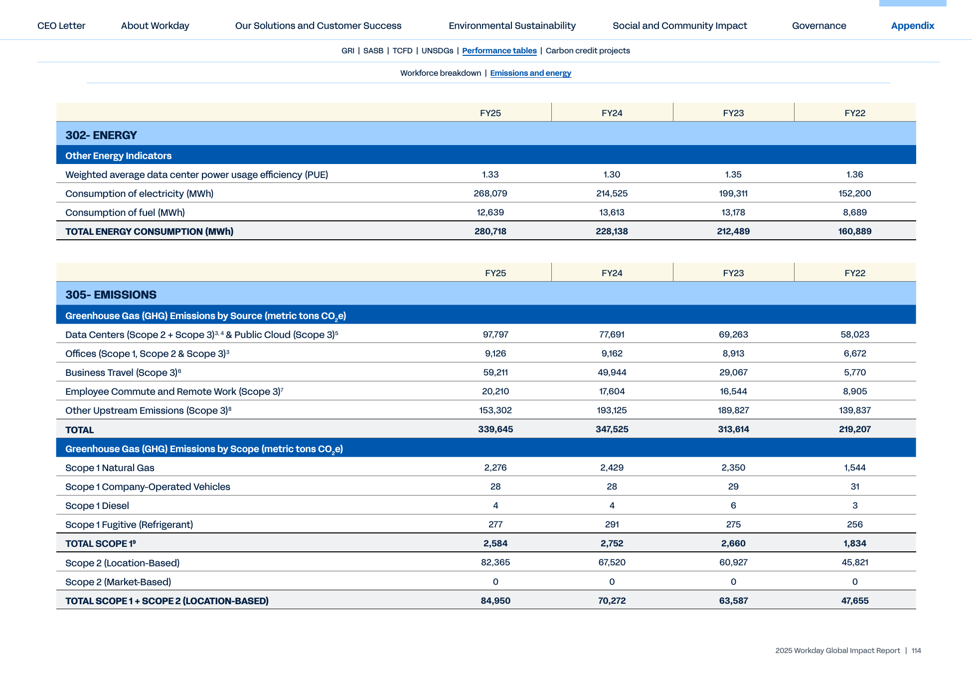Click the GRI sub-navigation link
Image resolution: width=972 pixels, height=673 pixels.
click(x=348, y=50)
